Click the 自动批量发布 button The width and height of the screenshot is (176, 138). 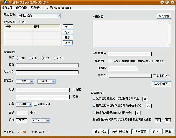tap(120, 132)
